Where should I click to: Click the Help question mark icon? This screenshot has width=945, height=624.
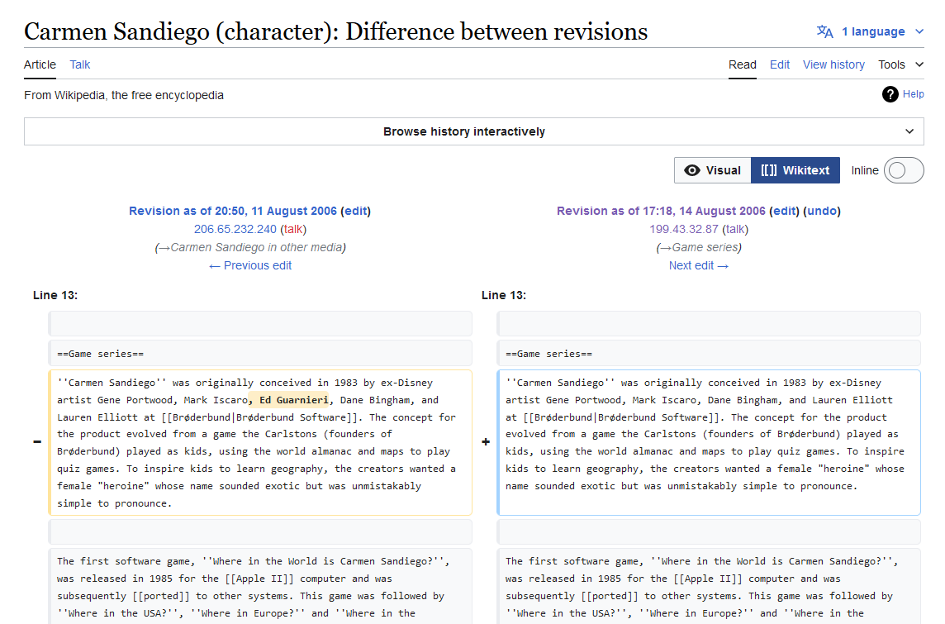pos(890,94)
